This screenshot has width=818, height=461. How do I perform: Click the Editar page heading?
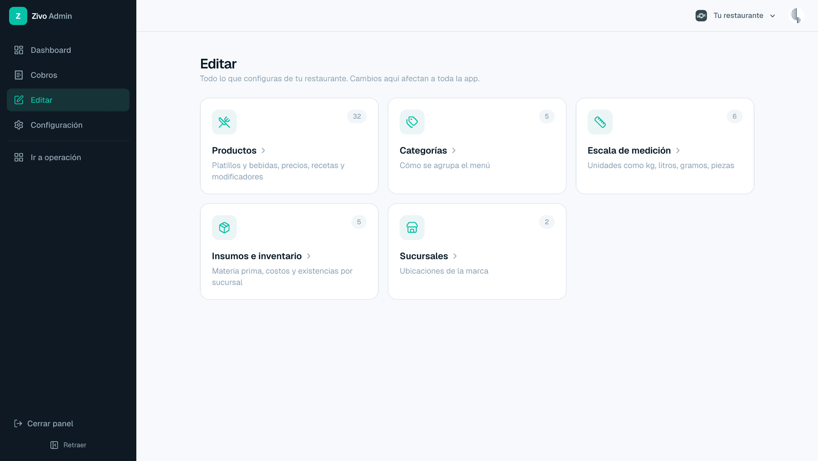(x=218, y=64)
